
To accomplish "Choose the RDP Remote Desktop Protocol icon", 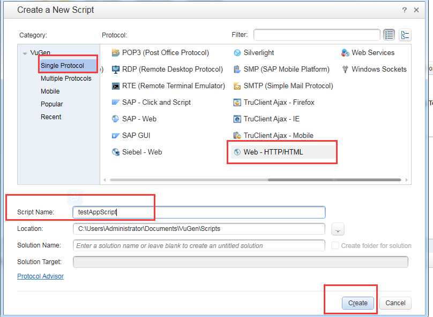I will pos(115,69).
